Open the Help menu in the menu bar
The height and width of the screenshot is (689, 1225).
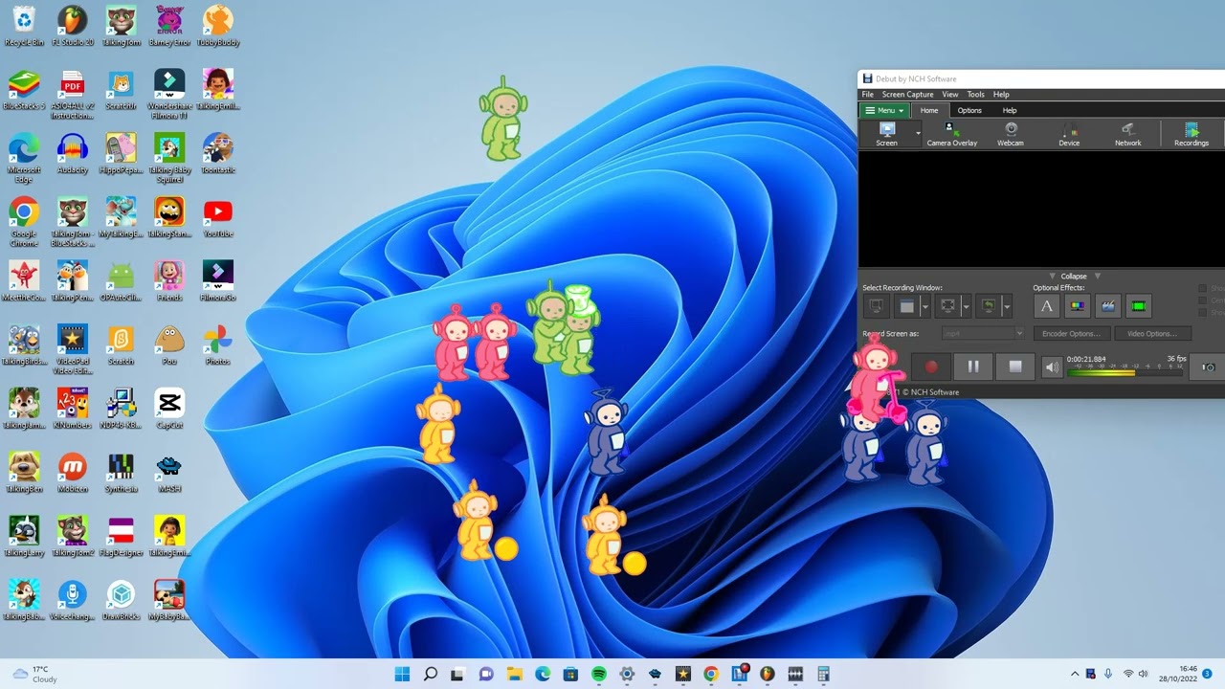pyautogui.click(x=1001, y=95)
